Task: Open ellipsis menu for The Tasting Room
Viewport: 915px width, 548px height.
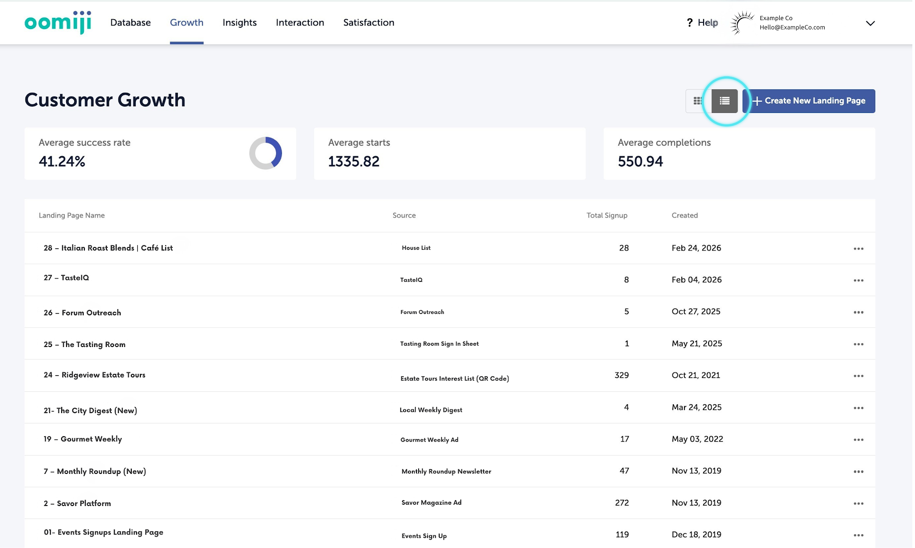Action: 858,344
